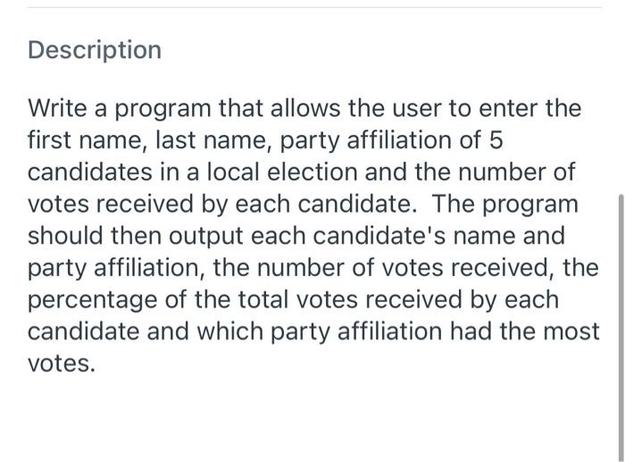
Task: Click the words "first name,"
Action: coord(87,140)
